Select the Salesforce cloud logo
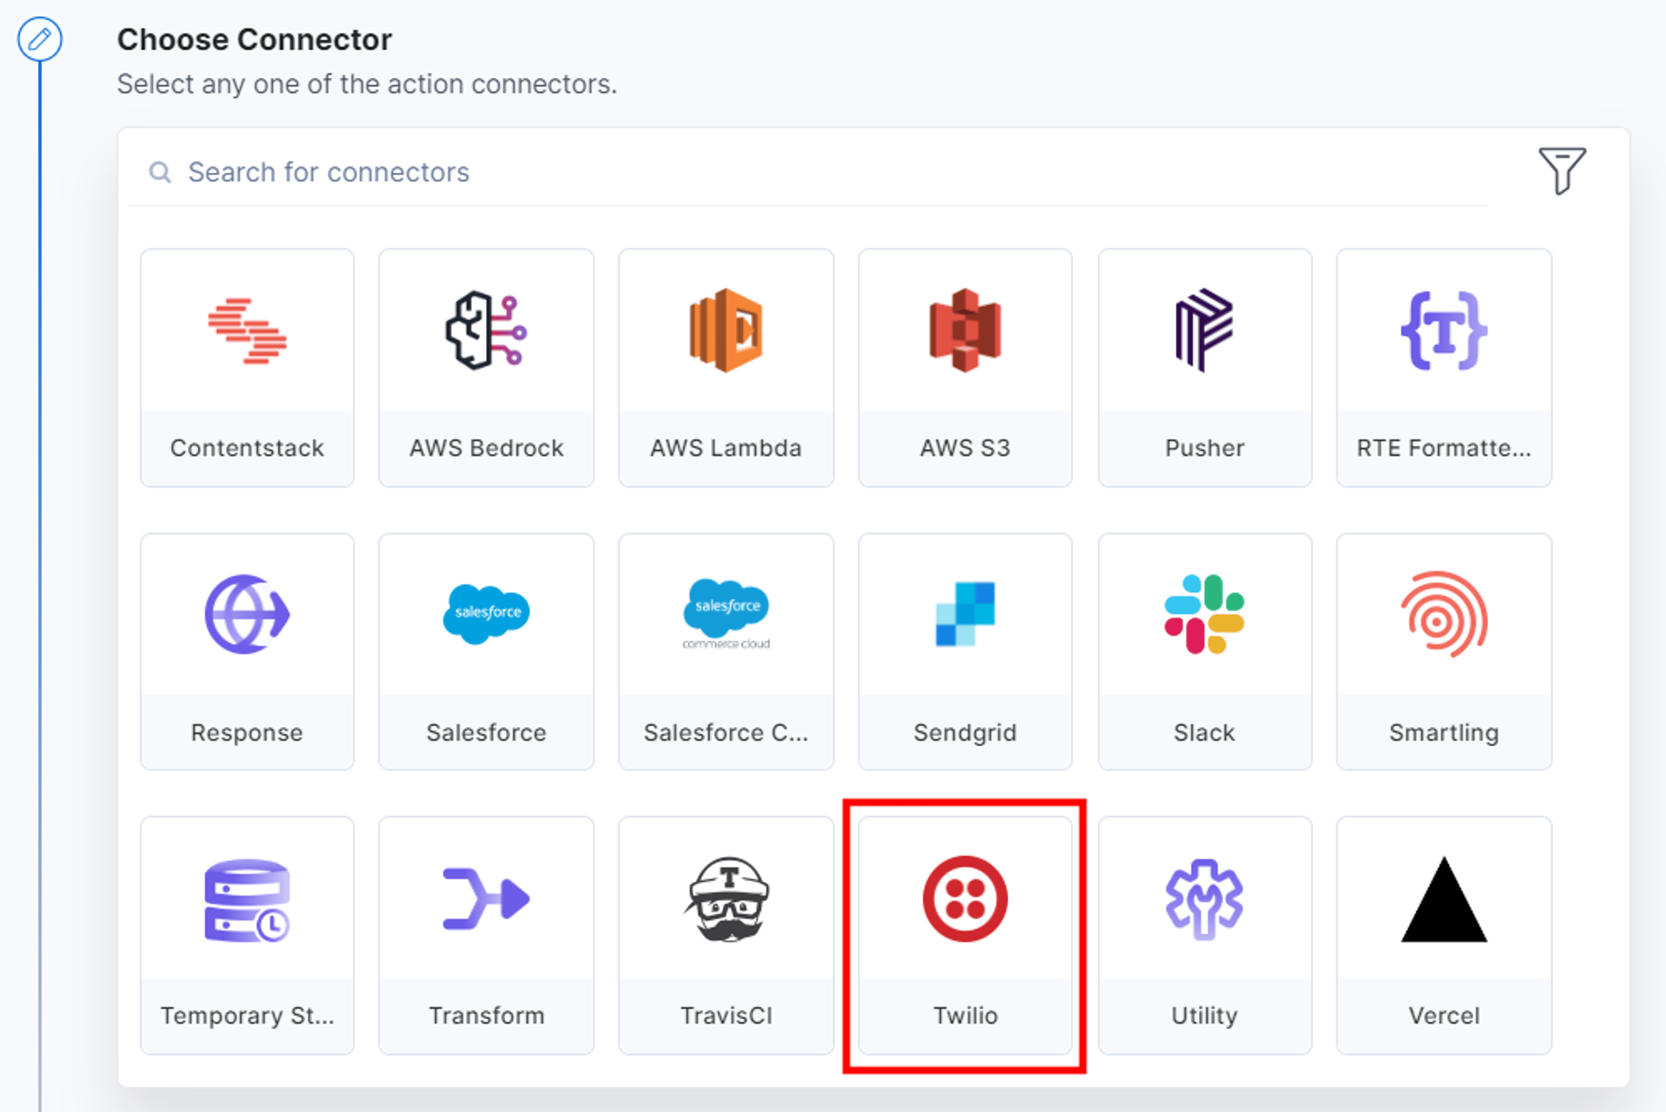The width and height of the screenshot is (1666, 1112). pyautogui.click(x=486, y=614)
